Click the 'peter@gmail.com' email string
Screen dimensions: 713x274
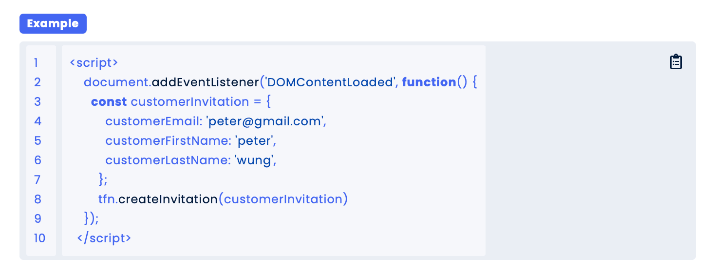coord(265,121)
